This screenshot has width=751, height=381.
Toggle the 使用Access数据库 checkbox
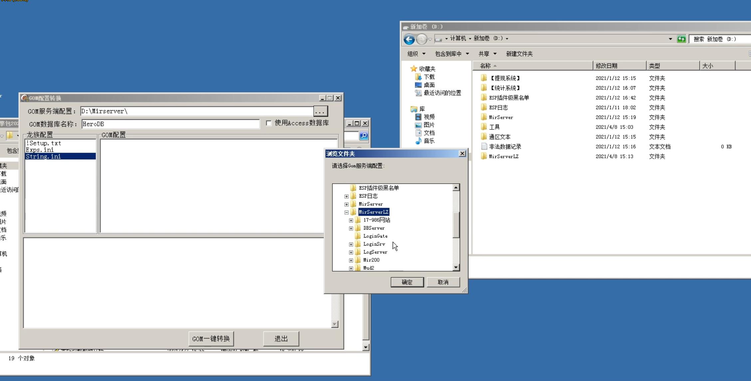click(x=269, y=123)
